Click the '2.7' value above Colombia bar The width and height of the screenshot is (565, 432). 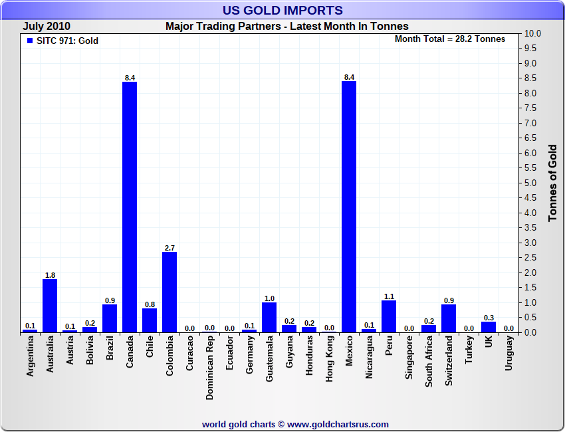[x=169, y=248]
